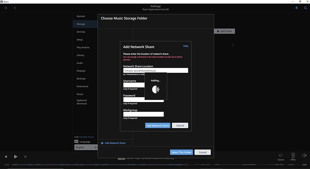Viewport: 310px width, 169px height.
Task: Click the Roon app icon in title bar
Action: tap(2, 2)
